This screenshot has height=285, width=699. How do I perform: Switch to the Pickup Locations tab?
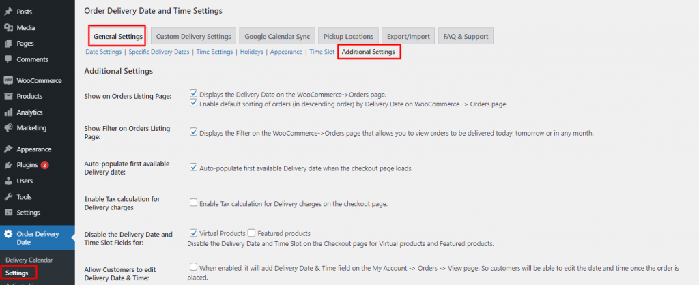click(349, 37)
